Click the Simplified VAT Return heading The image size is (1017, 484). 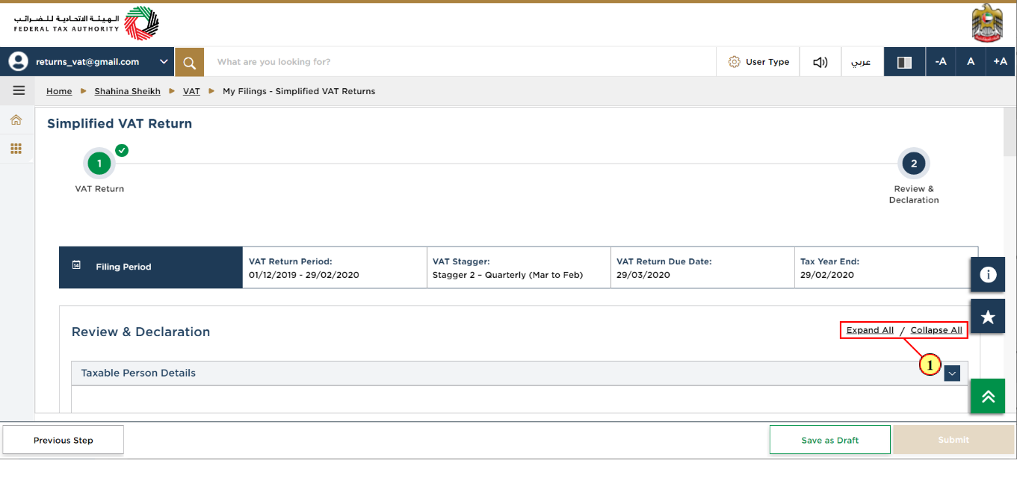(x=120, y=124)
